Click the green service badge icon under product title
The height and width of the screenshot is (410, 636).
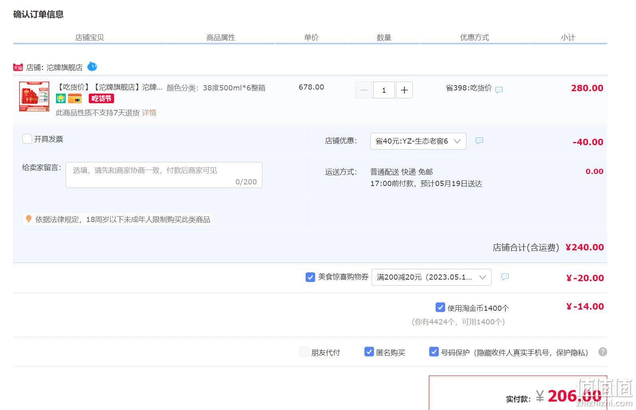(60, 98)
